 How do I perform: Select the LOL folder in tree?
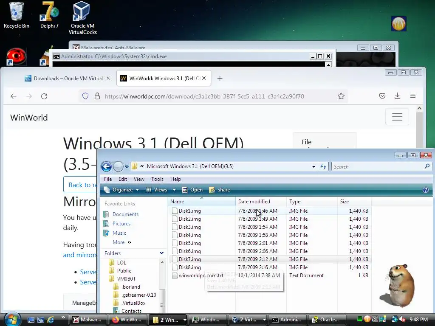(x=121, y=262)
